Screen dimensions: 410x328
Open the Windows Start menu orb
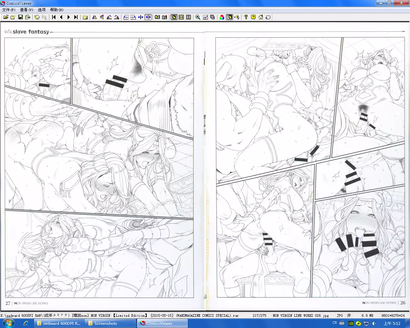[x=8, y=323]
